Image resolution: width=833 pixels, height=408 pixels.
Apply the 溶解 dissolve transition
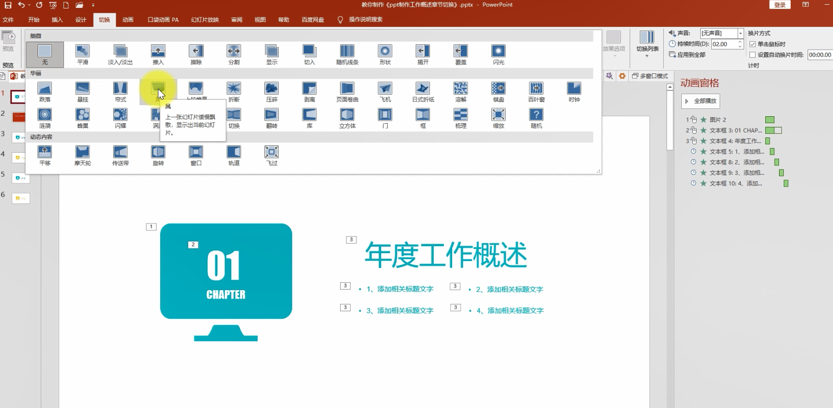pos(461,92)
